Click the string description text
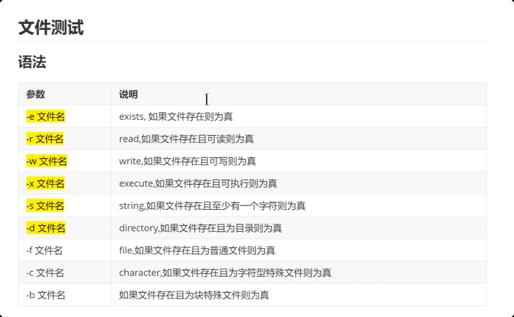The height and width of the screenshot is (317, 514). point(213,206)
